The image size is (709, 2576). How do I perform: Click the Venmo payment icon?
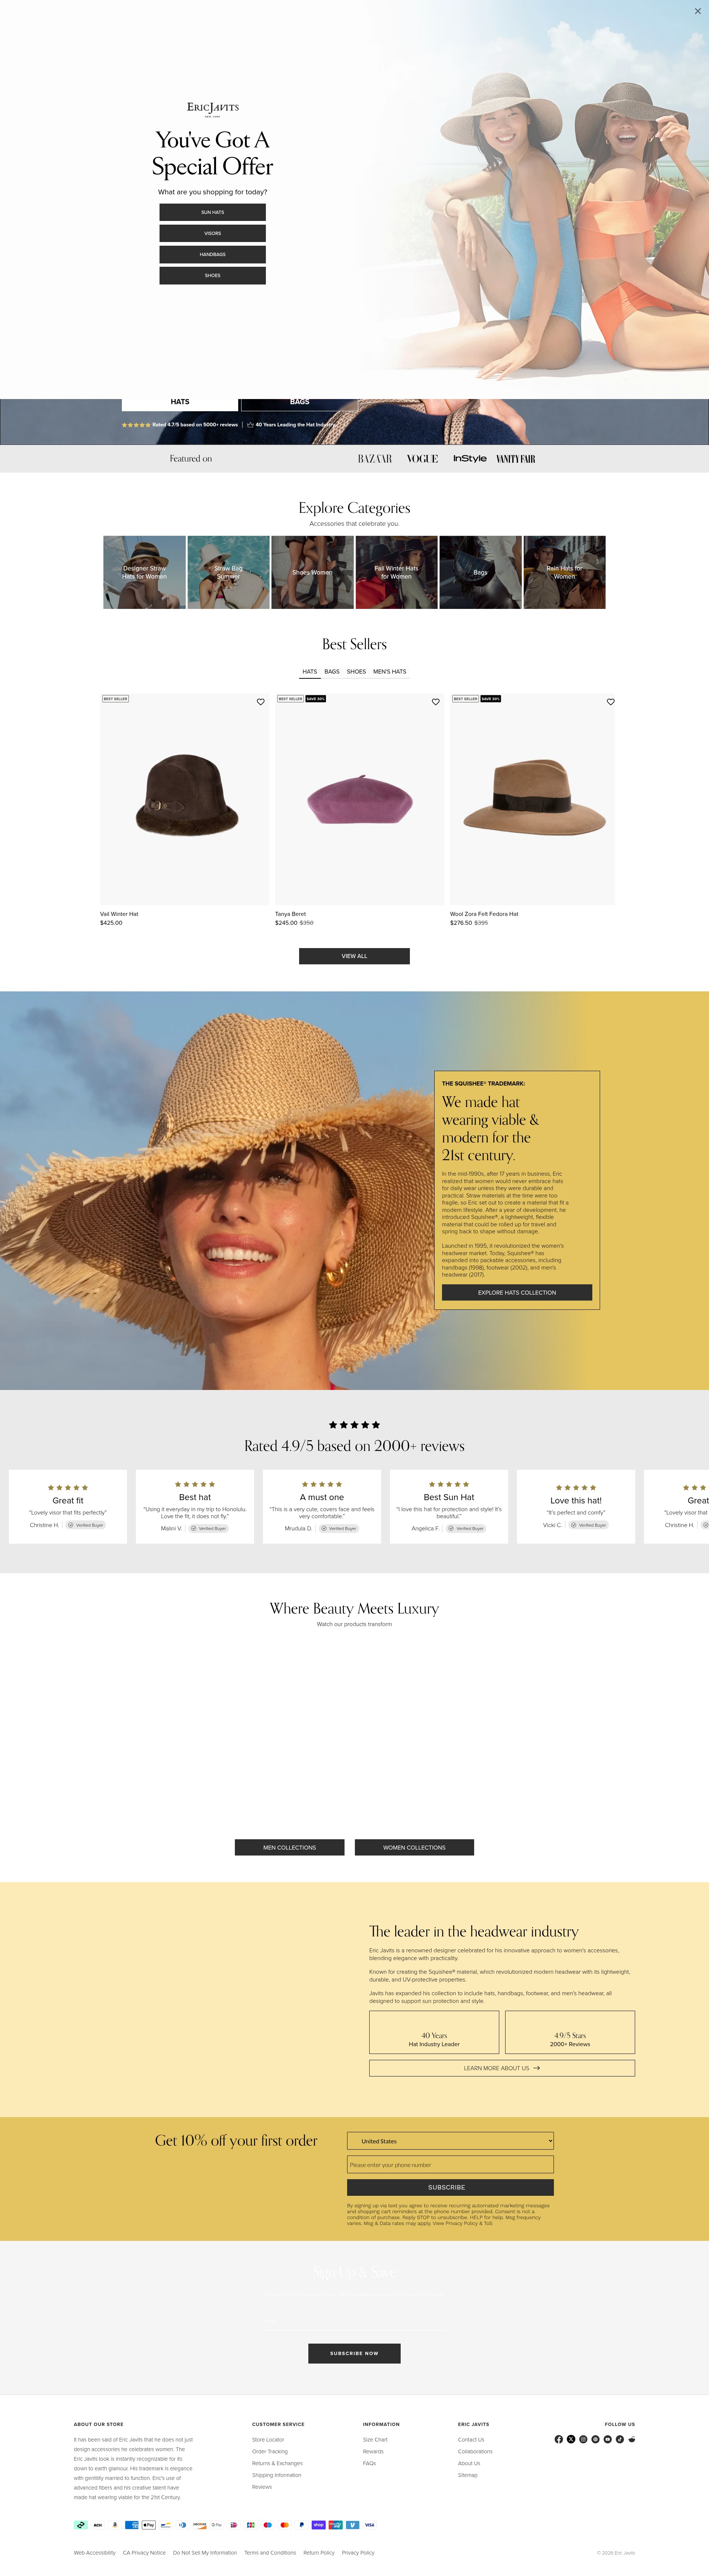pyautogui.click(x=353, y=2525)
